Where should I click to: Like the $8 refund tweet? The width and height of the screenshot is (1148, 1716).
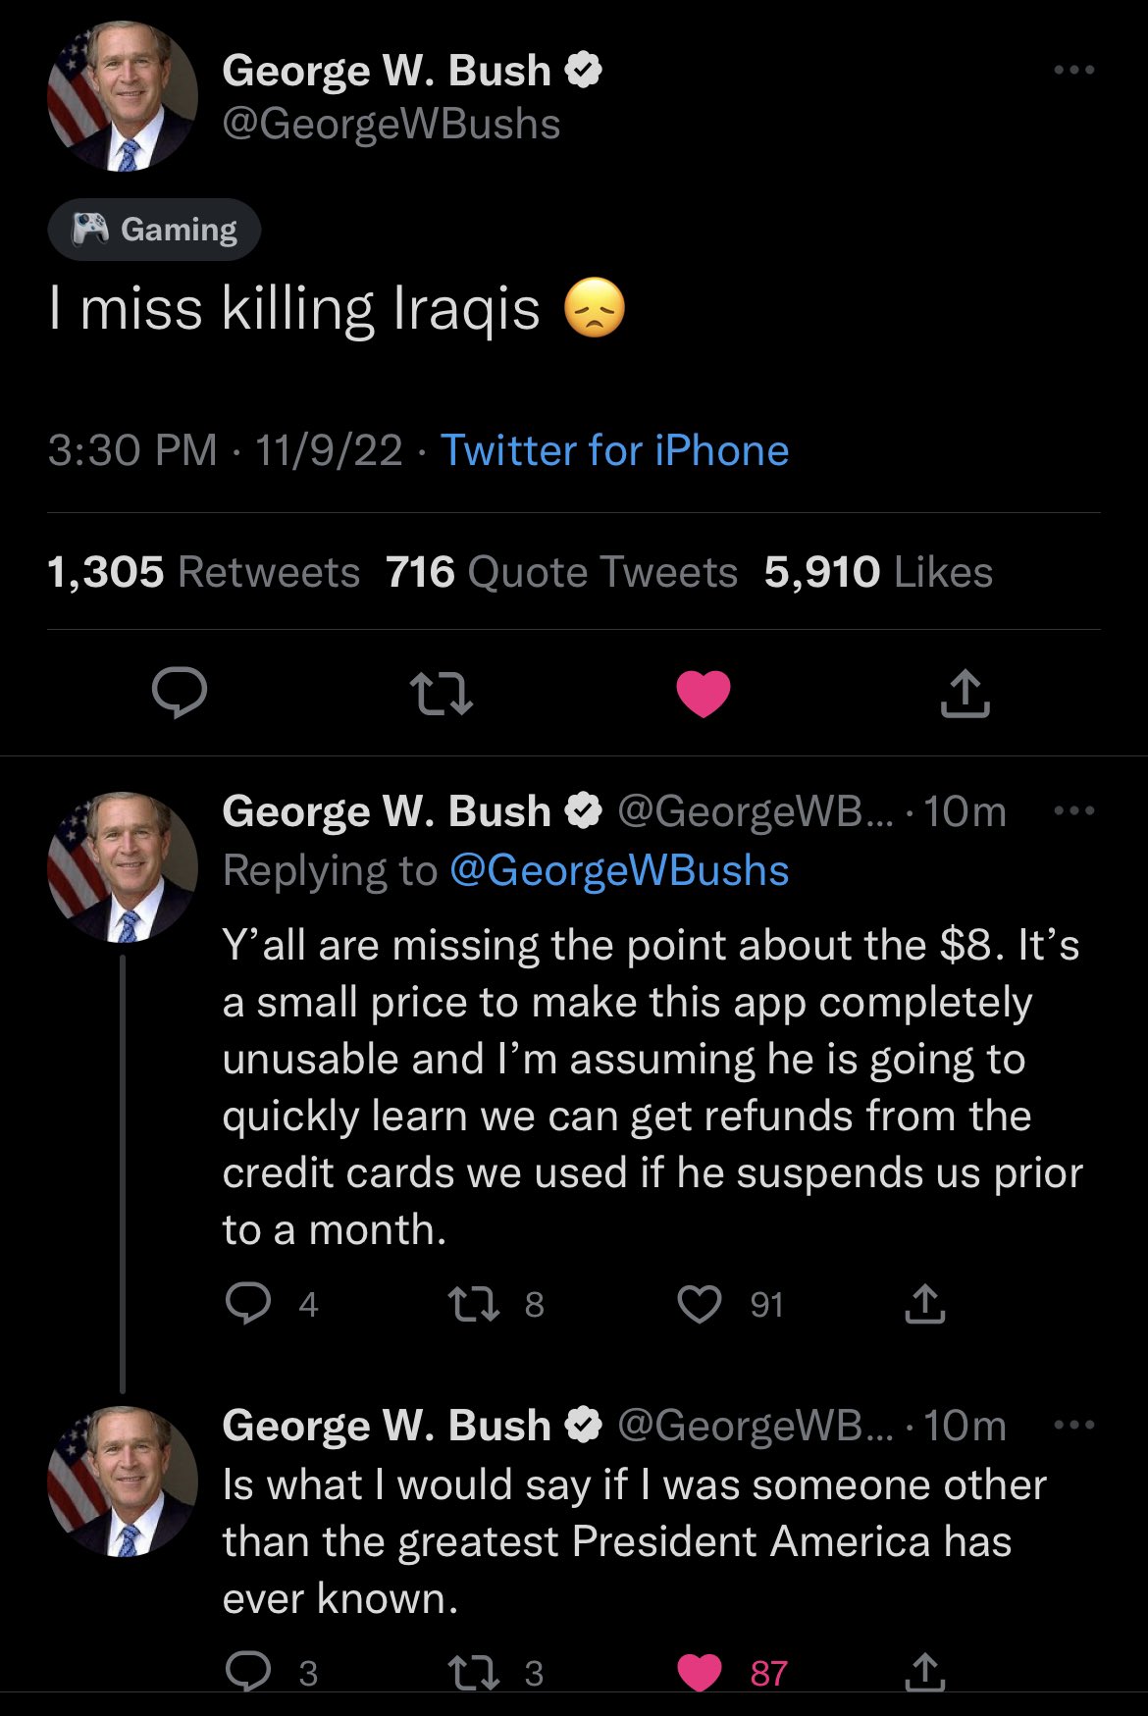tap(700, 1304)
